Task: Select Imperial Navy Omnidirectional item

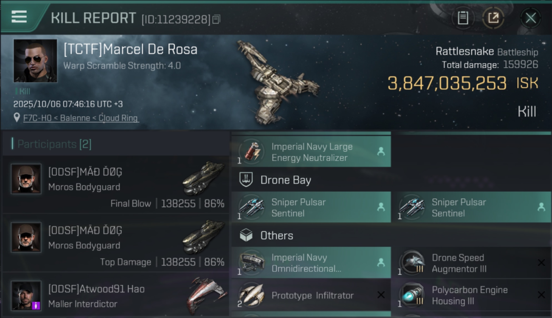Action: (x=311, y=263)
